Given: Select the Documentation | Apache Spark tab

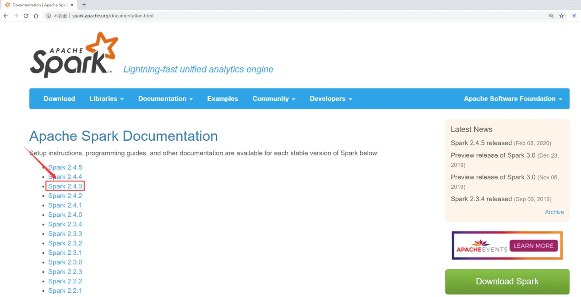Looking at the screenshot, I should click(39, 5).
